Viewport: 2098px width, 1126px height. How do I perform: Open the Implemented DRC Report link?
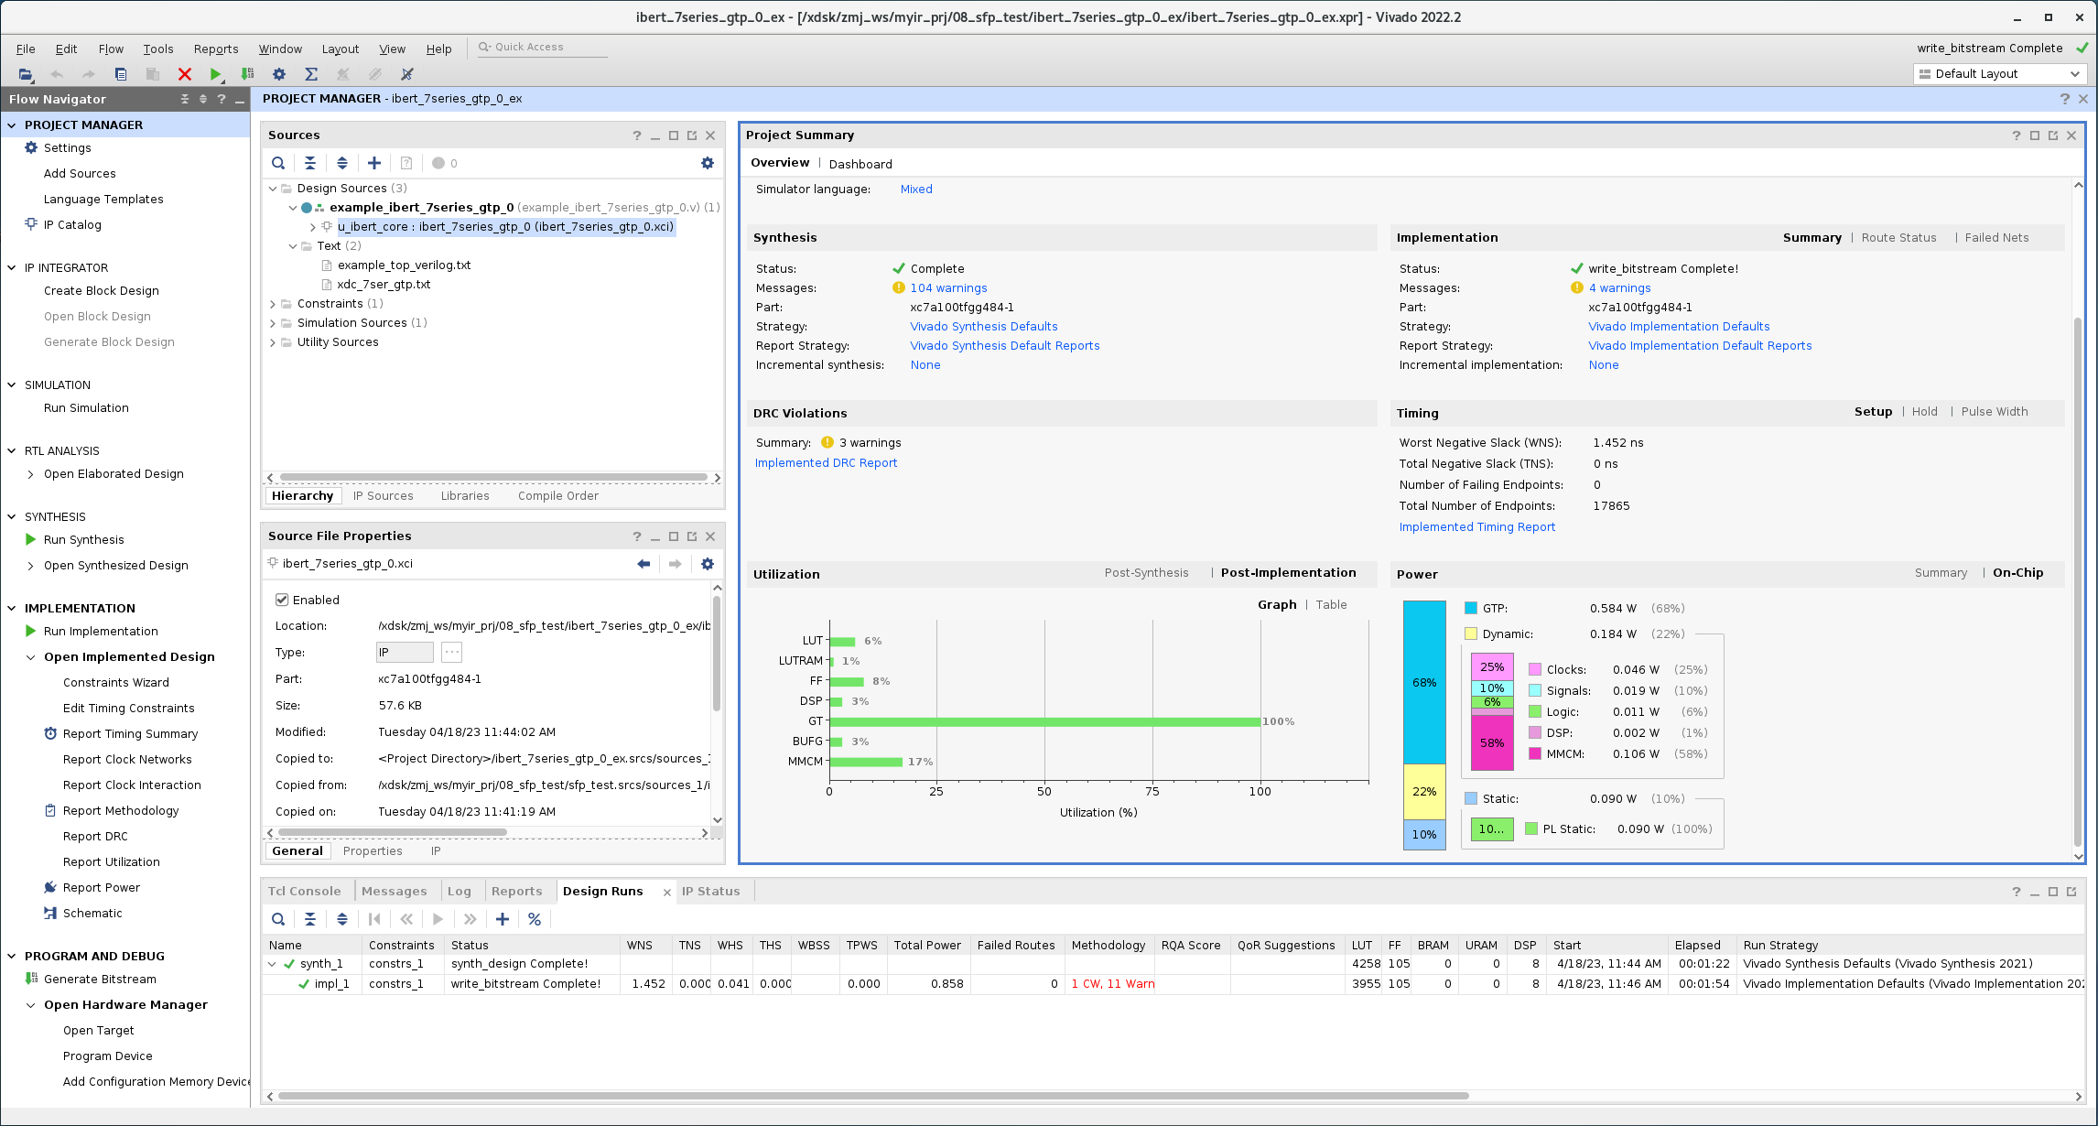coord(826,463)
